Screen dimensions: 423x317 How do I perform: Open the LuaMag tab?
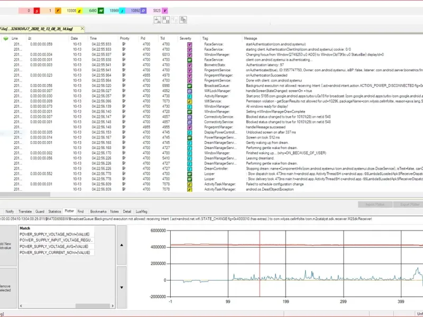coord(141,211)
